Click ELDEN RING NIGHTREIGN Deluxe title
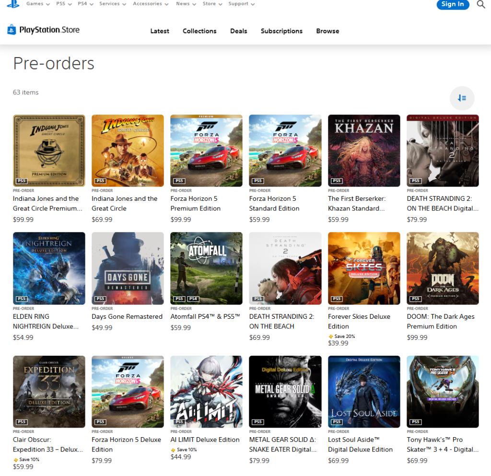Viewport: 491px width, 476px height. coord(46,321)
